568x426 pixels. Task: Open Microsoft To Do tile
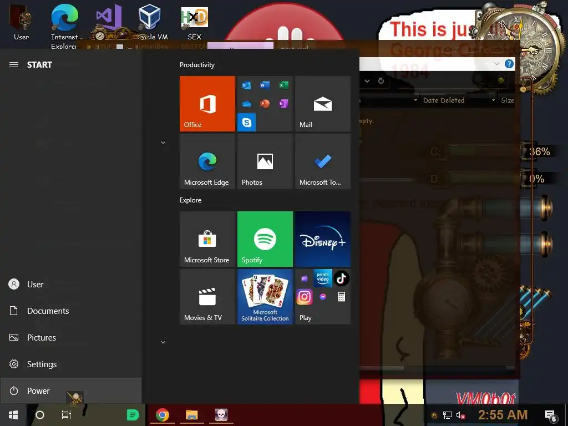(323, 161)
